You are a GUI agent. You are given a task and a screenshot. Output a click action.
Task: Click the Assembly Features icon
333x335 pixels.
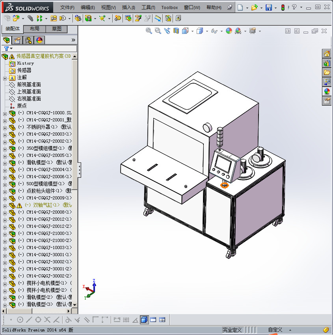(88, 19)
